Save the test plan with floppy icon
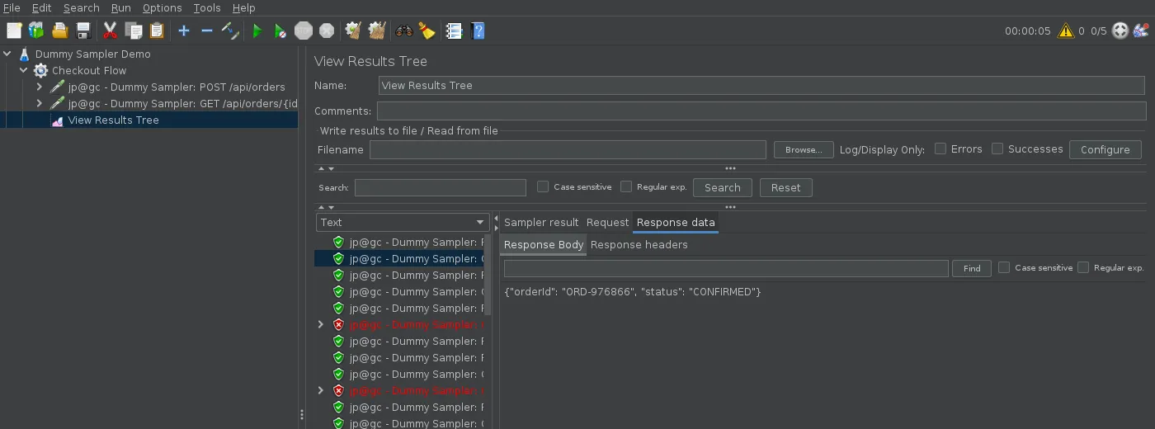 [83, 31]
